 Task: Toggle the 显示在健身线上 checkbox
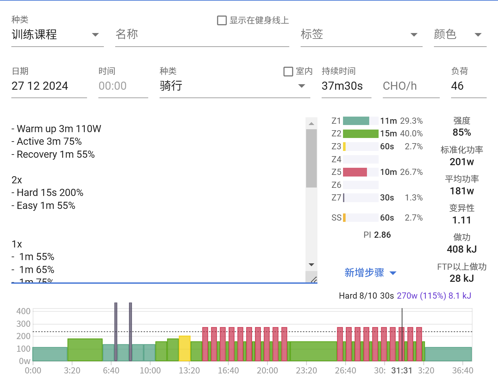point(222,20)
